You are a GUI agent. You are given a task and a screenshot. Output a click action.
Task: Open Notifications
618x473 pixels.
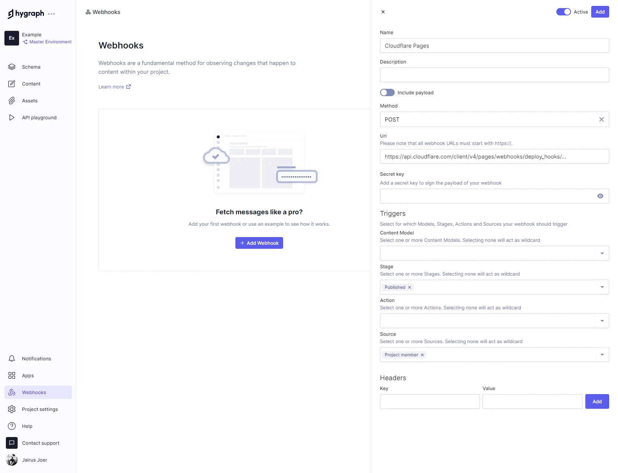(x=36, y=359)
